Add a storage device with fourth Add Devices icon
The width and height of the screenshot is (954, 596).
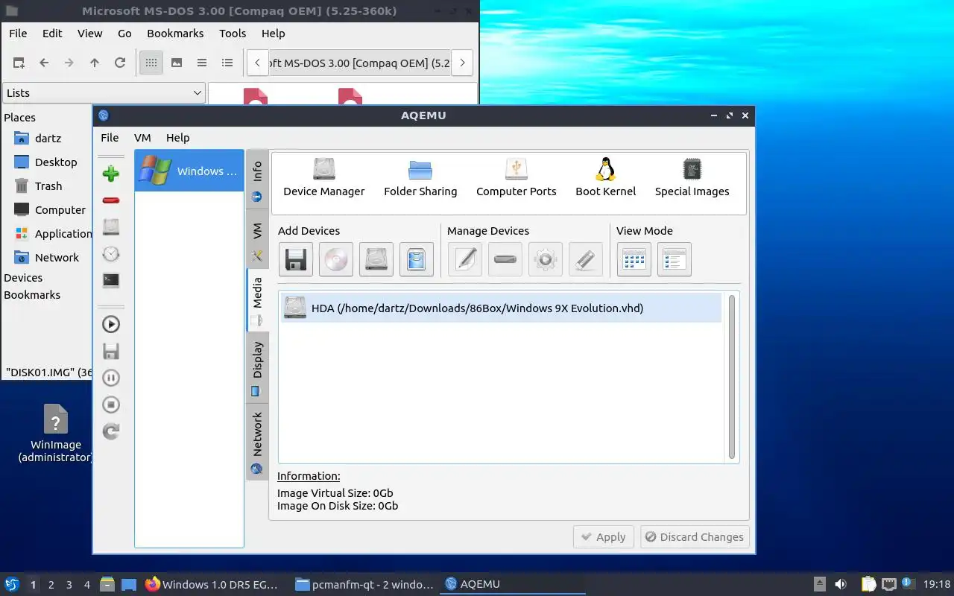point(417,260)
